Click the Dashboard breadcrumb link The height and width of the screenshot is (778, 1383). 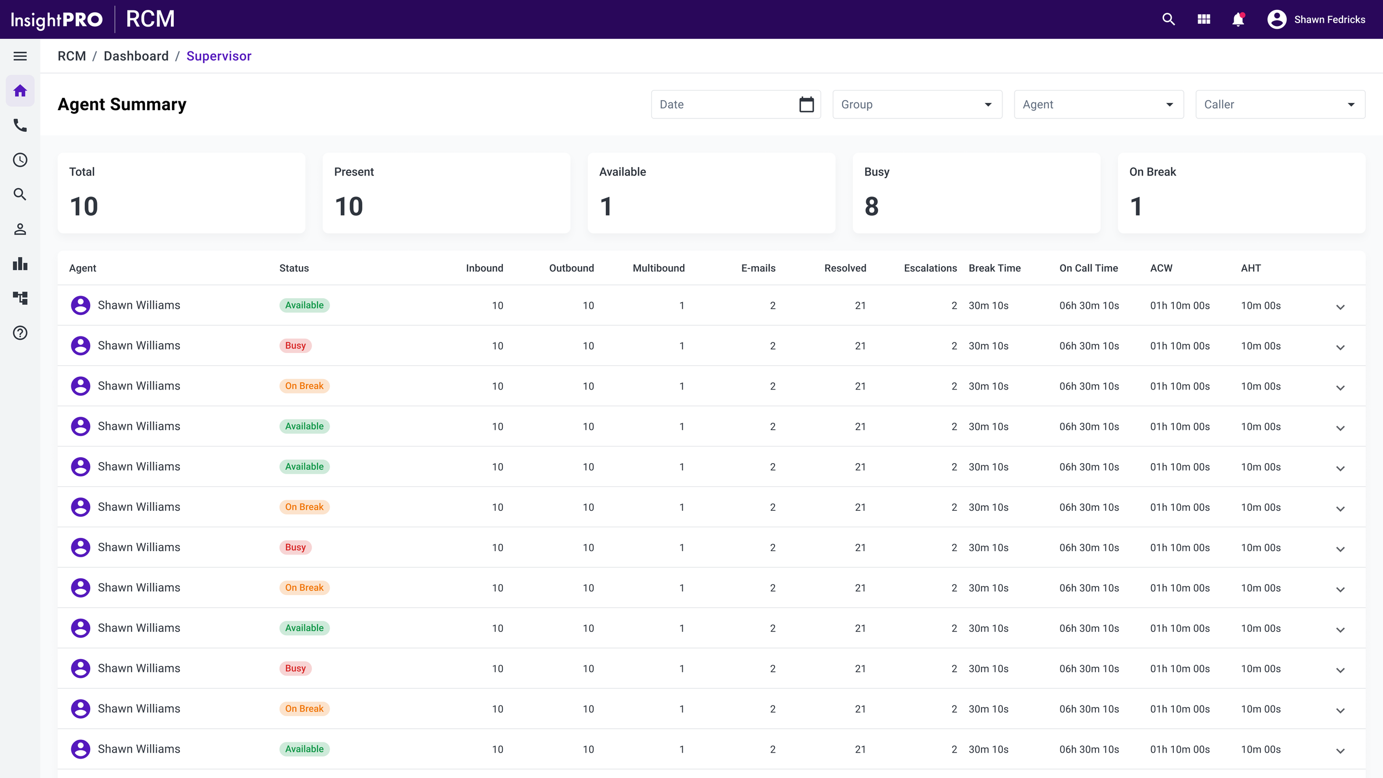pos(136,56)
